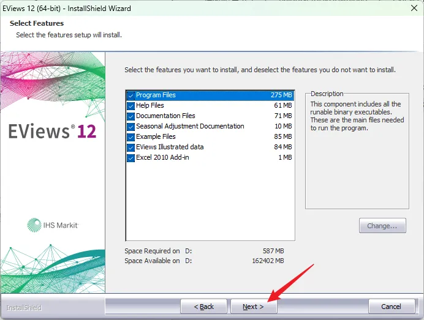Viewport: 424px width, 320px height.
Task: Select the Documentation Files row label
Action: 165,116
